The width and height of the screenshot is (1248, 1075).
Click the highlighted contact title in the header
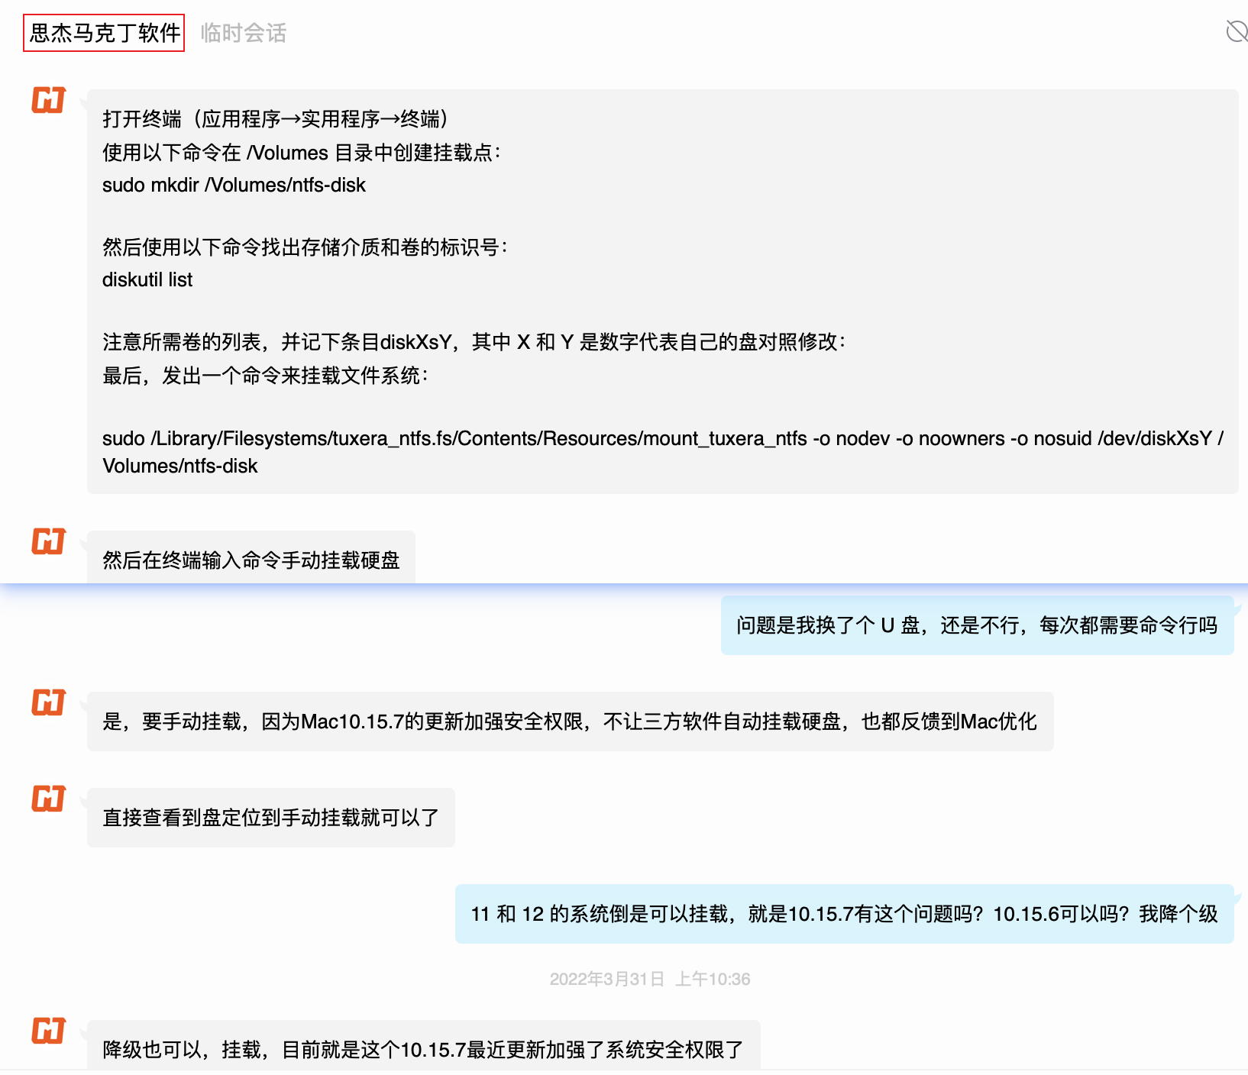[x=104, y=33]
